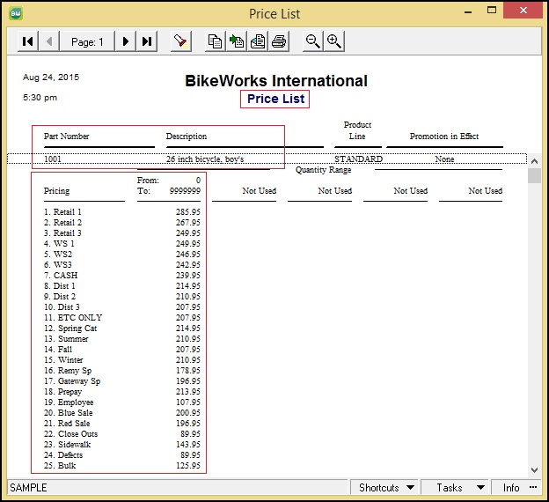
Task: Open the Tasks dropdown
Action: (x=456, y=488)
